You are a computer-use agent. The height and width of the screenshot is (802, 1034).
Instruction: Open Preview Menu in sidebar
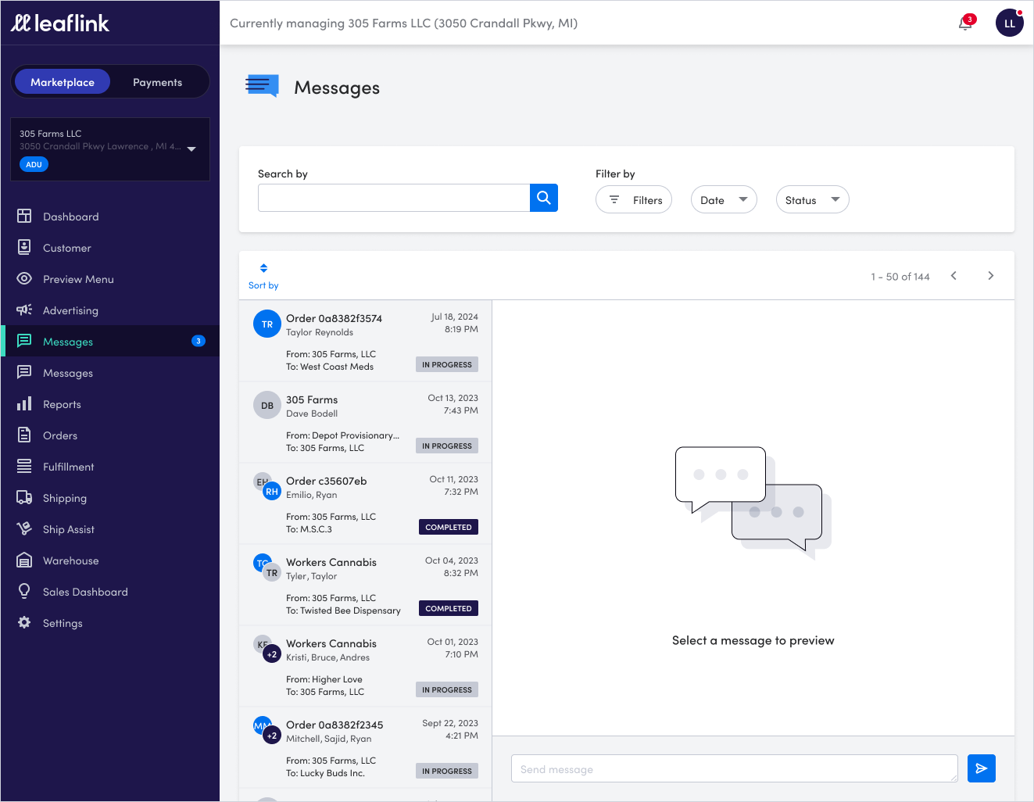110,279
